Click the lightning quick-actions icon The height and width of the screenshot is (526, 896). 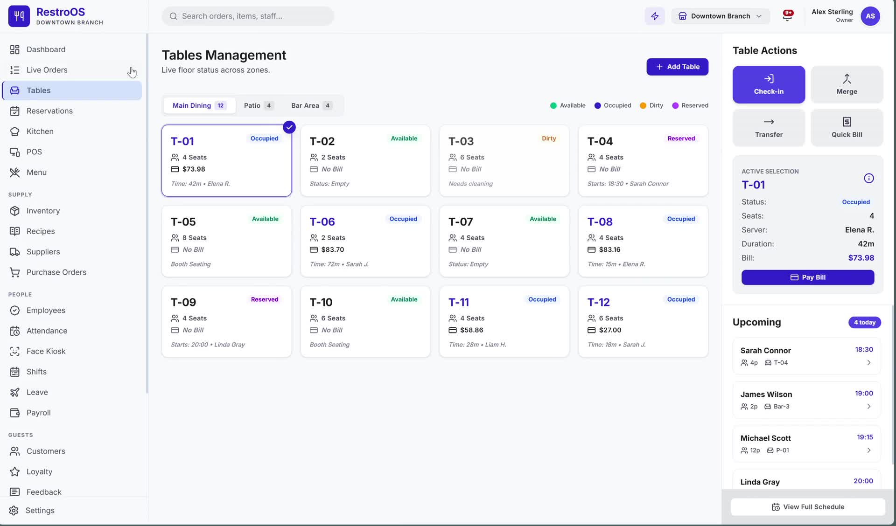(655, 16)
